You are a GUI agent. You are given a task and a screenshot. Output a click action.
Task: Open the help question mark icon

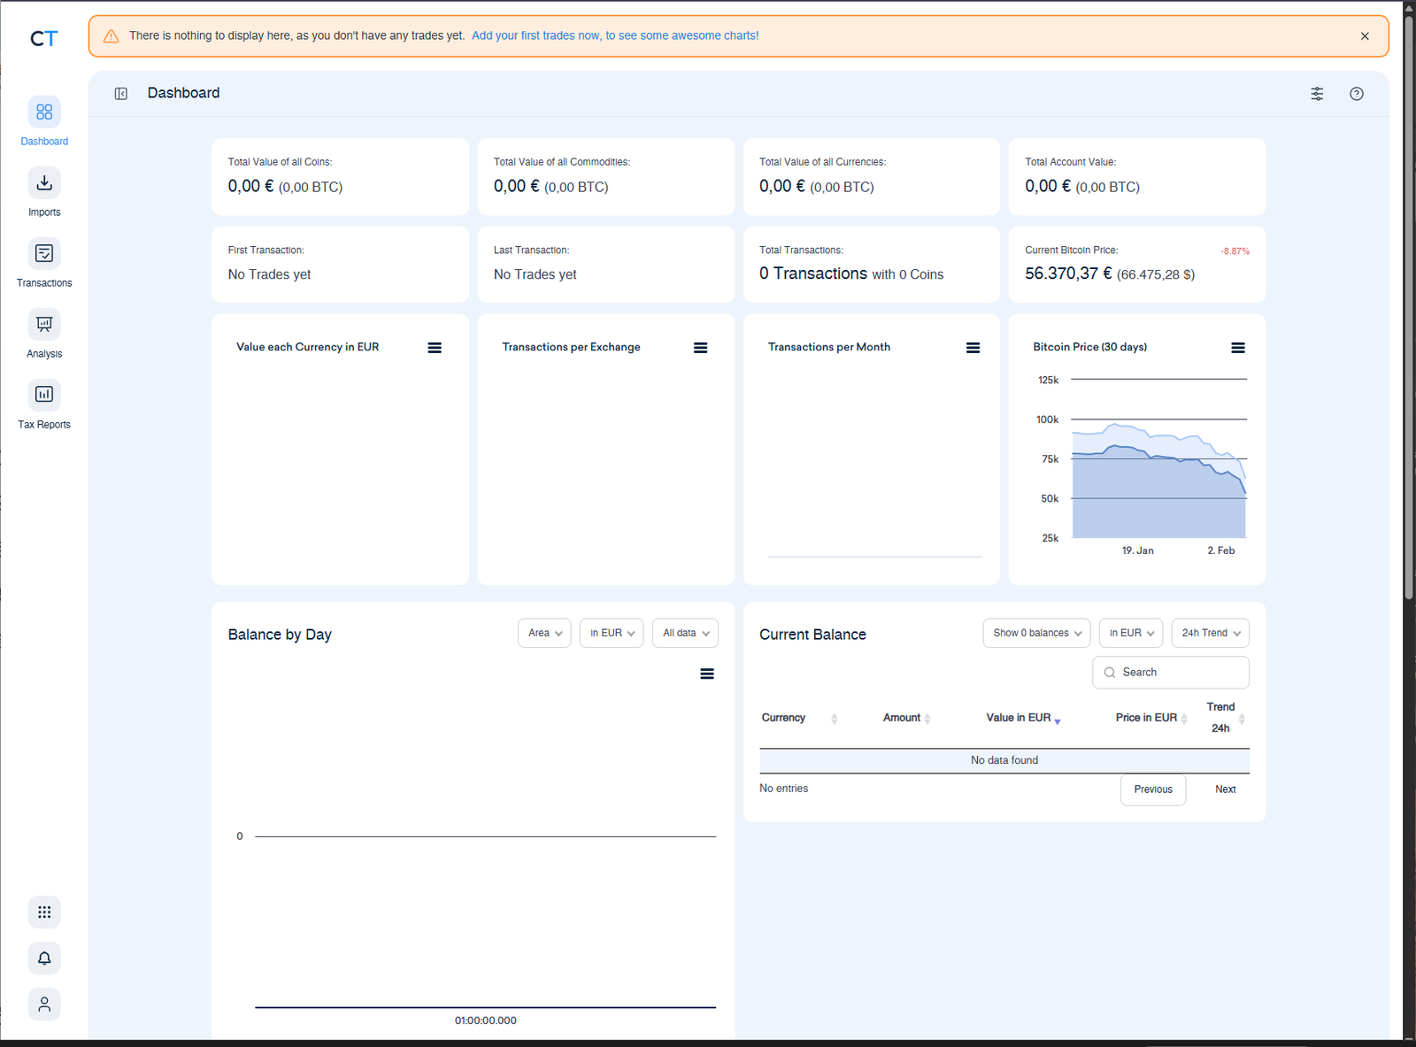tap(1357, 93)
